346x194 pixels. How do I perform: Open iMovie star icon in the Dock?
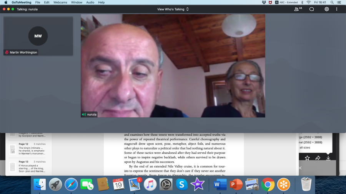click(x=198, y=184)
